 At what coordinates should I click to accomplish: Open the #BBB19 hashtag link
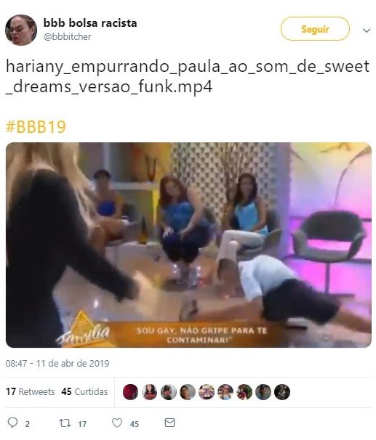pyautogui.click(x=36, y=127)
